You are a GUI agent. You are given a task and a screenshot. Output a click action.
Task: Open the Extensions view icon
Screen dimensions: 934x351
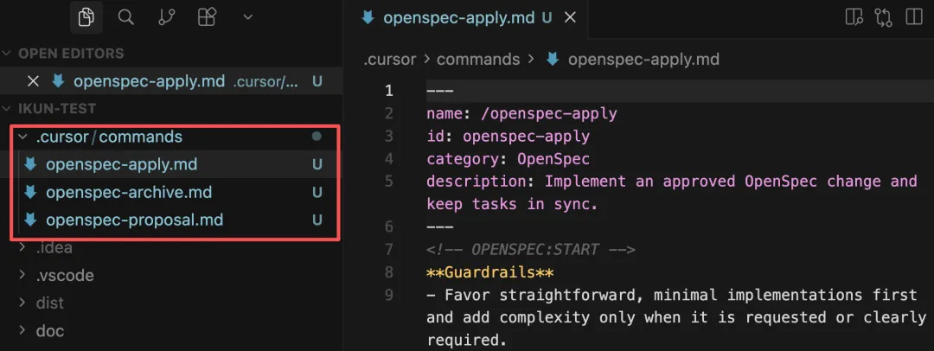pos(207,18)
